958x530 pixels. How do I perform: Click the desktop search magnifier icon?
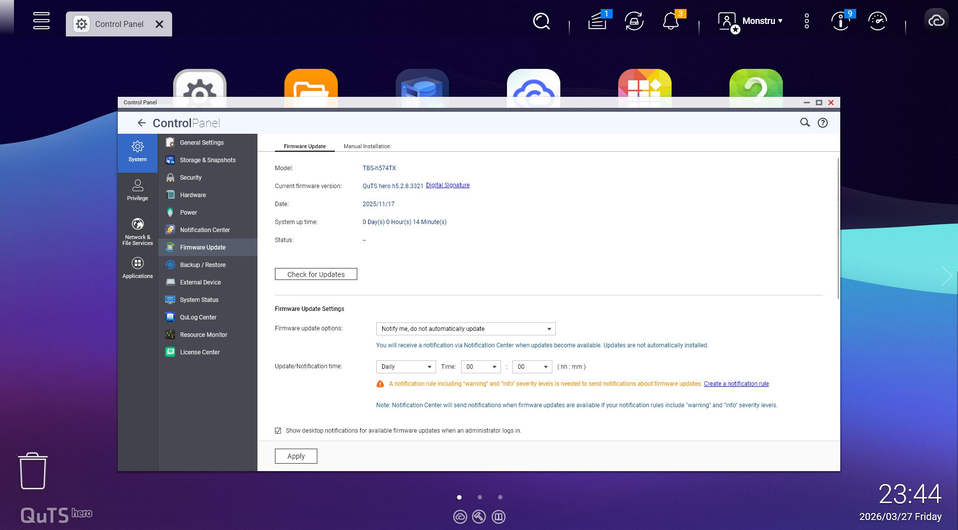(541, 21)
